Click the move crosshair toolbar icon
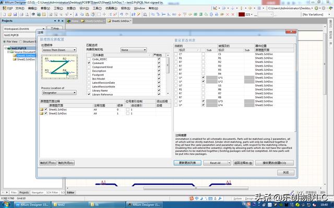 pos(104,15)
